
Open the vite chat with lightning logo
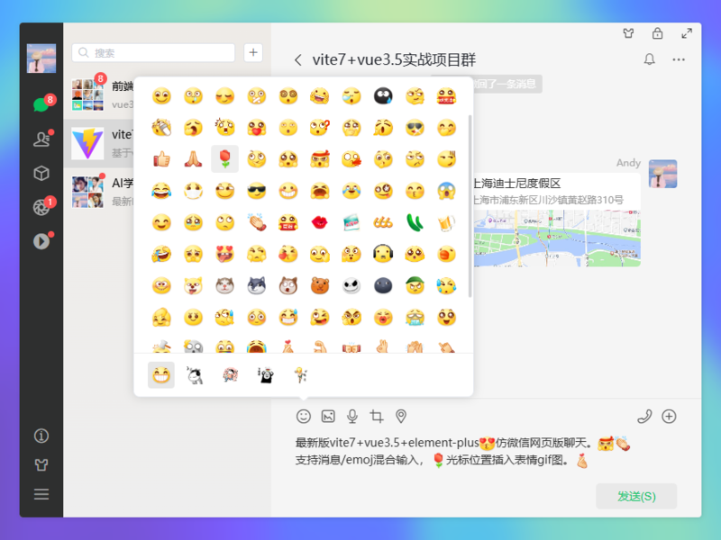[98, 144]
